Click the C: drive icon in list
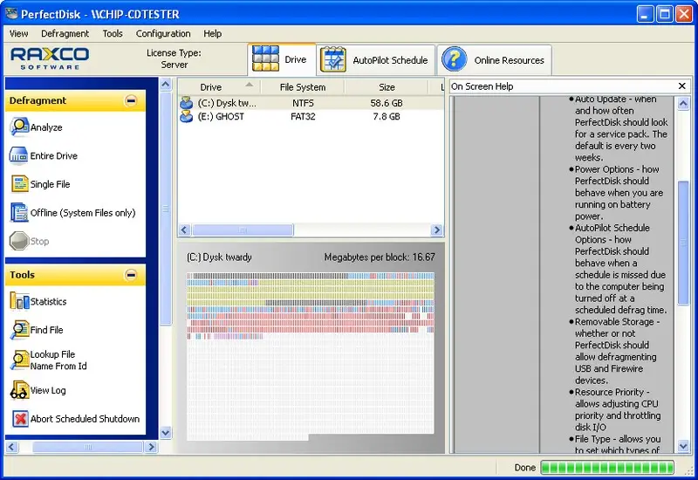Viewport: 698px width, 480px height. click(x=187, y=103)
